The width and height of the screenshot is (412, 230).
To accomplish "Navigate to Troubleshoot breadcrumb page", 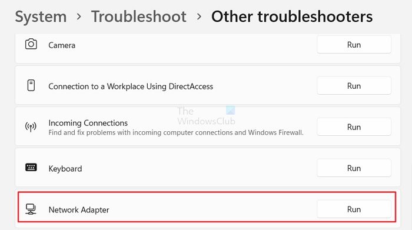I will pos(139,16).
